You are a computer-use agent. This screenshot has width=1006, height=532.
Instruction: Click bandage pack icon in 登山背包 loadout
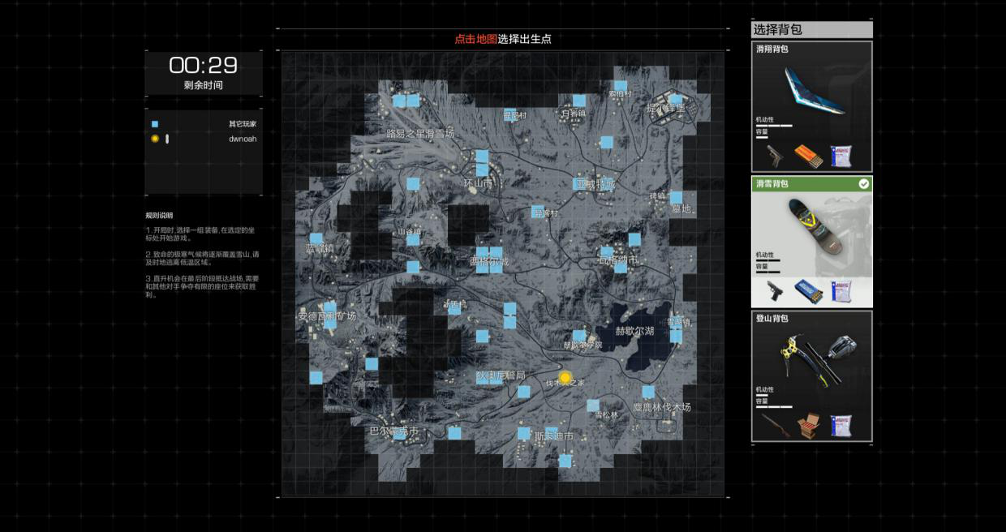(x=841, y=424)
